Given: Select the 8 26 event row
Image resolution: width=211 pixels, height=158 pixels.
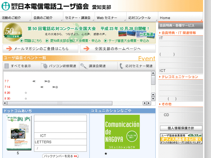Looking at the screenshot, I should (16, 93).
